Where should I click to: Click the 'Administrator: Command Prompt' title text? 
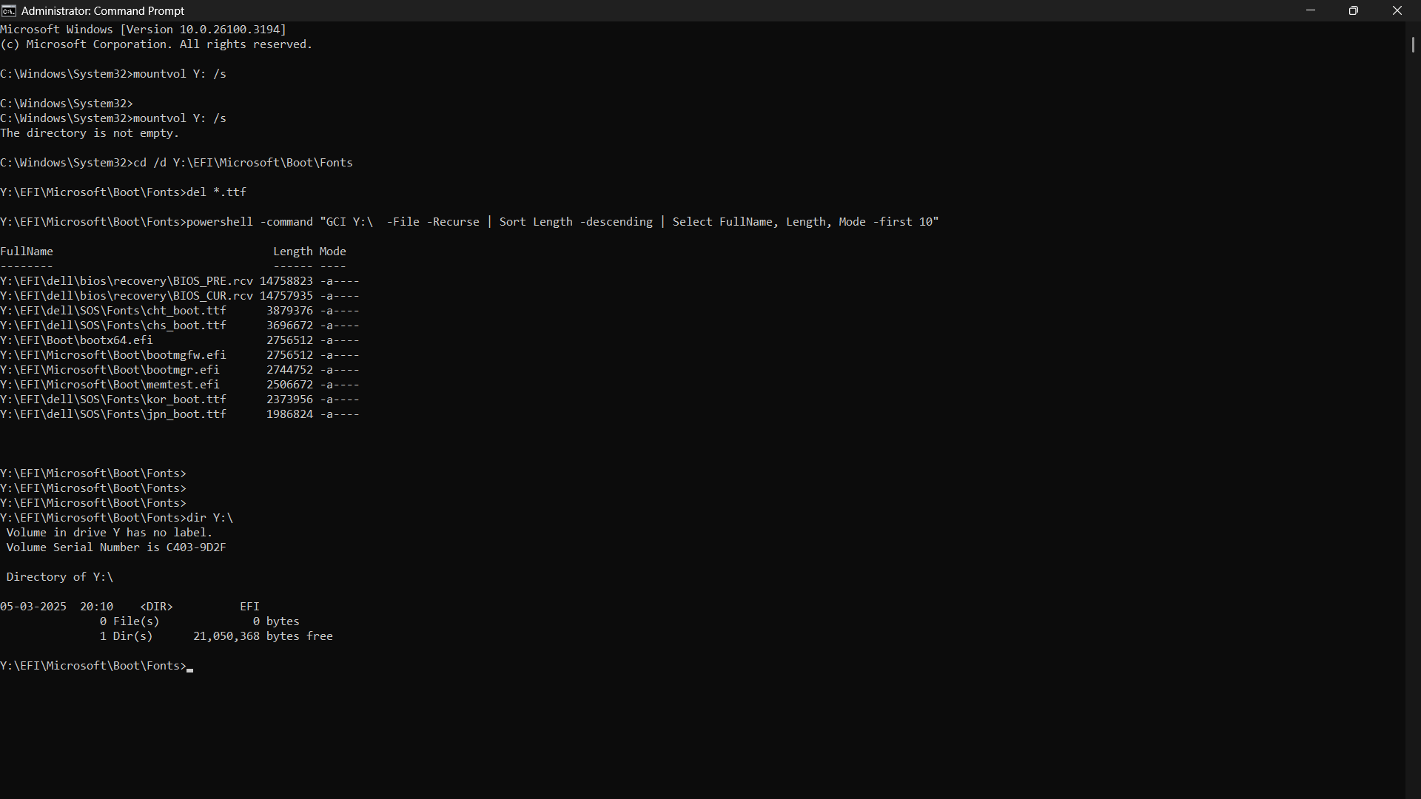tap(103, 11)
